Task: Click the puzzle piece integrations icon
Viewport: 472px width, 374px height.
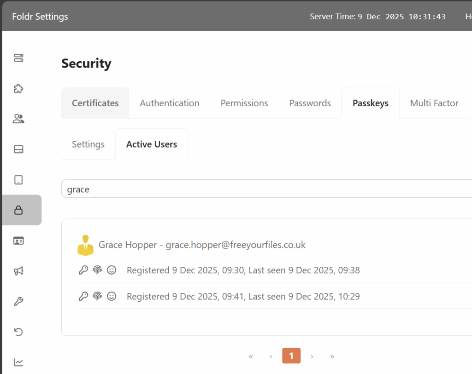Action: pos(18,88)
